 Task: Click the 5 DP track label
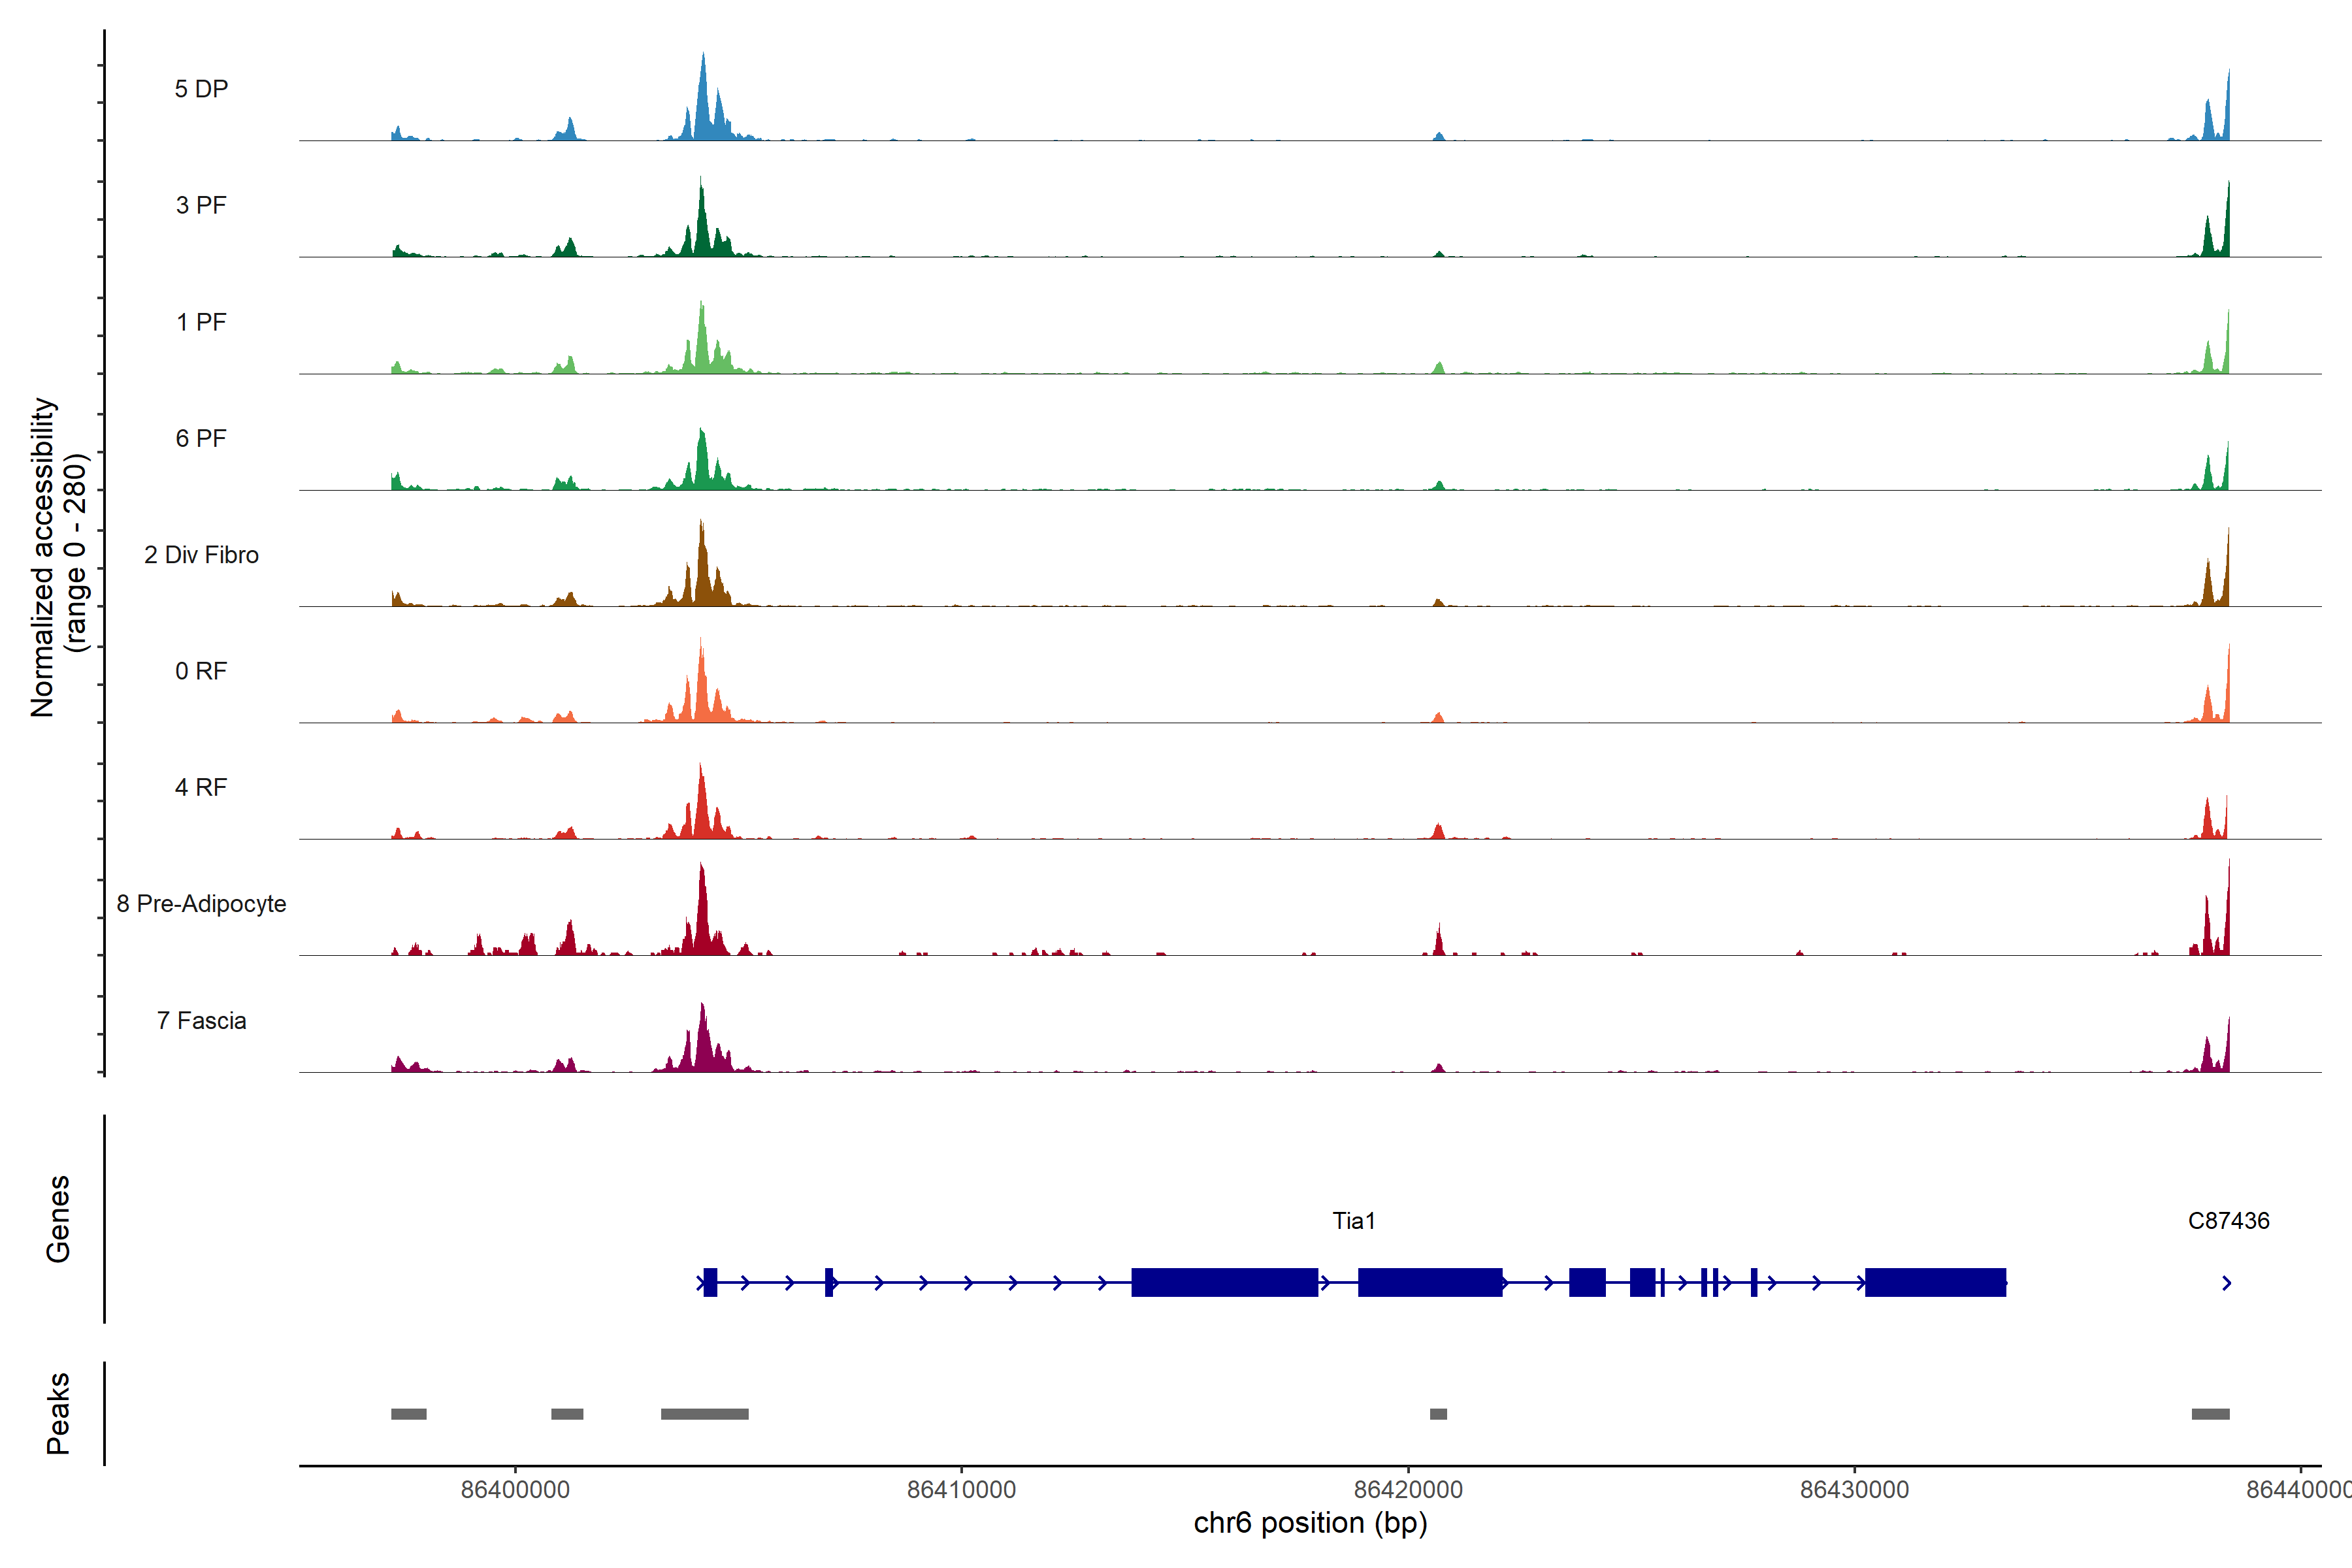point(201,89)
